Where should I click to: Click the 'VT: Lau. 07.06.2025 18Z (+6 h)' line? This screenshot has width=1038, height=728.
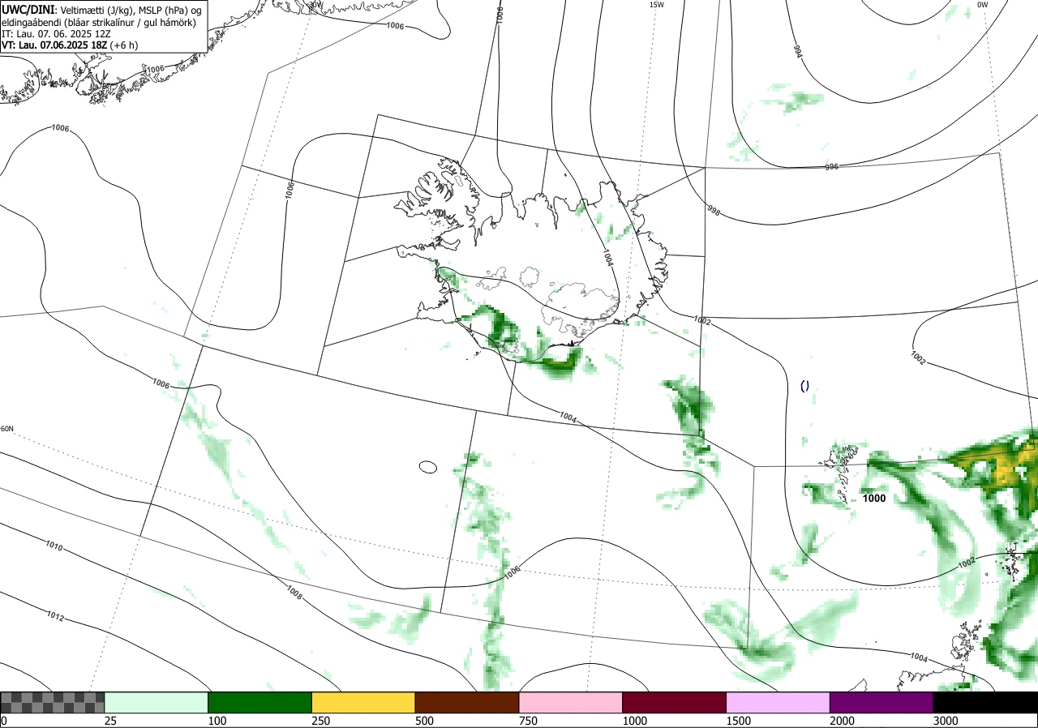pos(70,45)
